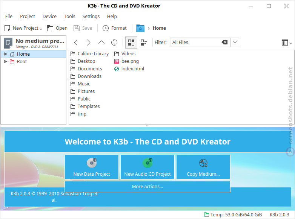Select the Templates folder
Viewport: 295px width, 219px height.
(x=85, y=106)
